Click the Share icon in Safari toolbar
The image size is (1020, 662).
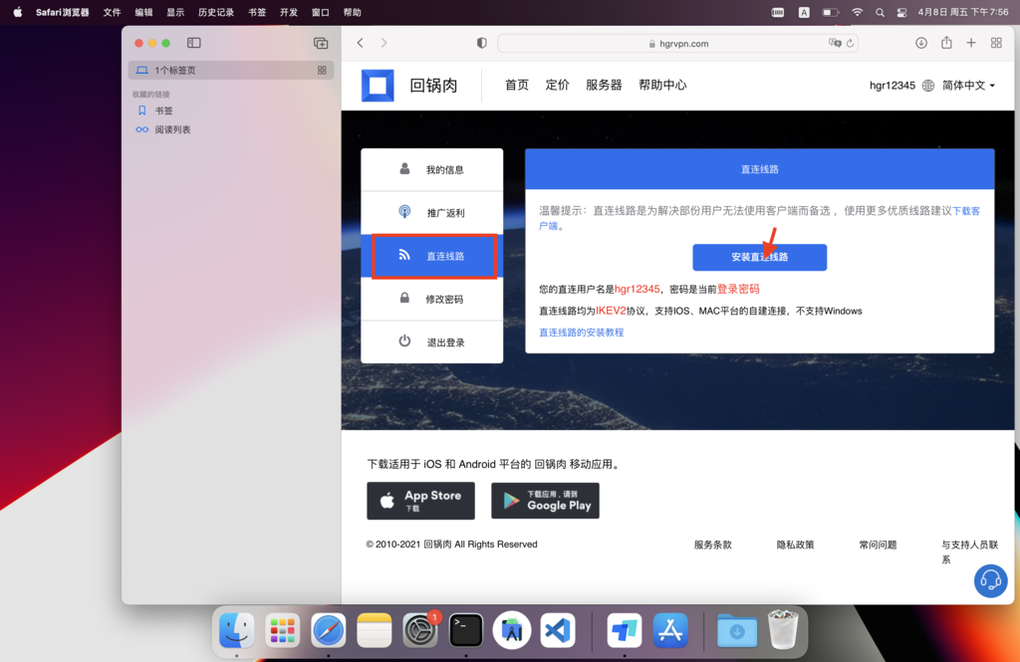click(946, 43)
